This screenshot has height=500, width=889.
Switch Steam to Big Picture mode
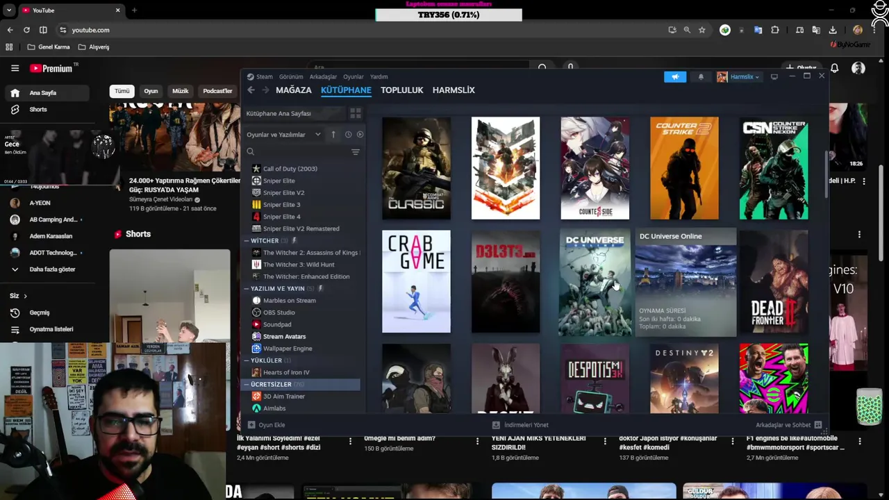(774, 77)
